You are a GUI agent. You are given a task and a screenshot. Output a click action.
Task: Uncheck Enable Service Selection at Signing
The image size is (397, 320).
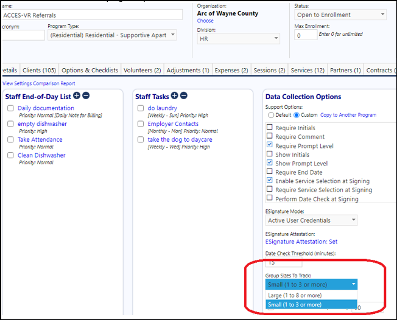[270, 180]
